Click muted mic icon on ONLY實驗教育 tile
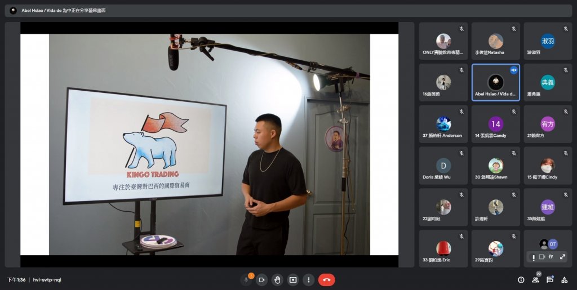577x290 pixels. [461, 29]
